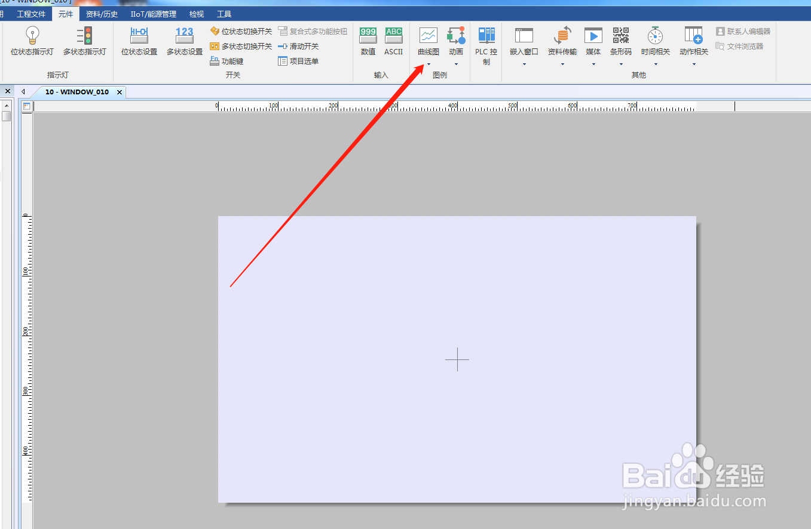The height and width of the screenshot is (529, 811).
Task: Close the WINDOW_010 document tab
Action: [x=120, y=92]
